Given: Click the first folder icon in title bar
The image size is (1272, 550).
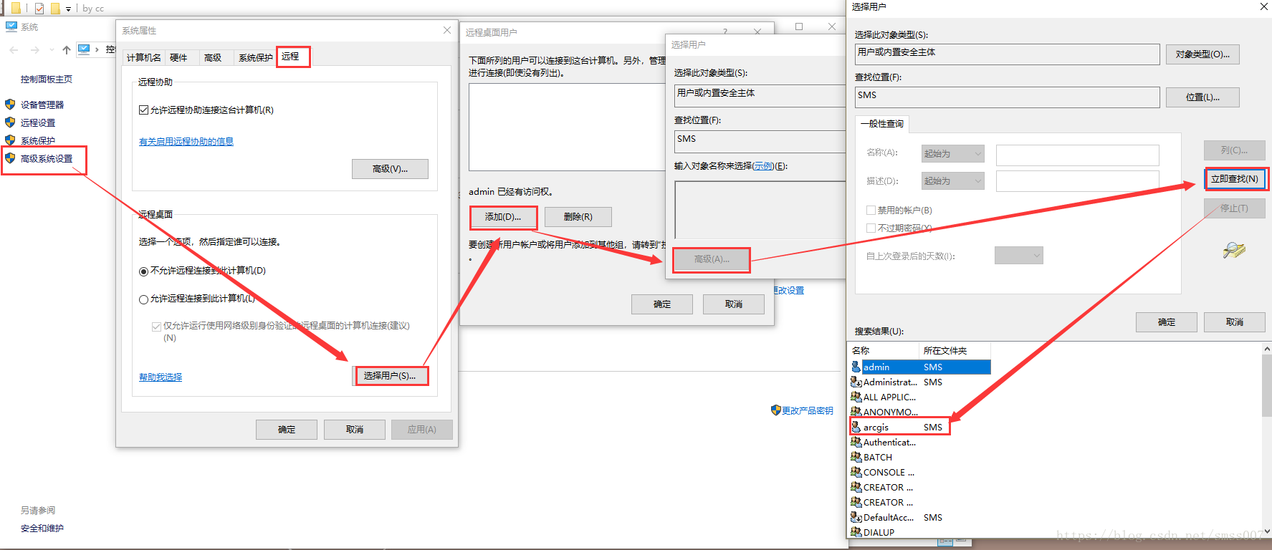Looking at the screenshot, I should [x=16, y=9].
